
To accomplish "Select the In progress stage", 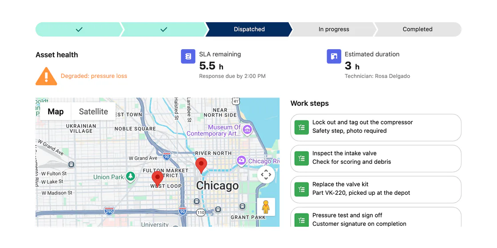I will pyautogui.click(x=334, y=29).
